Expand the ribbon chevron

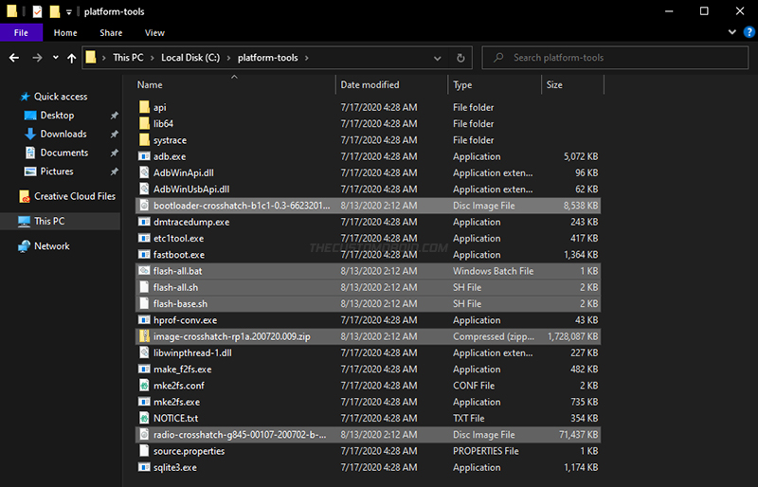(731, 32)
